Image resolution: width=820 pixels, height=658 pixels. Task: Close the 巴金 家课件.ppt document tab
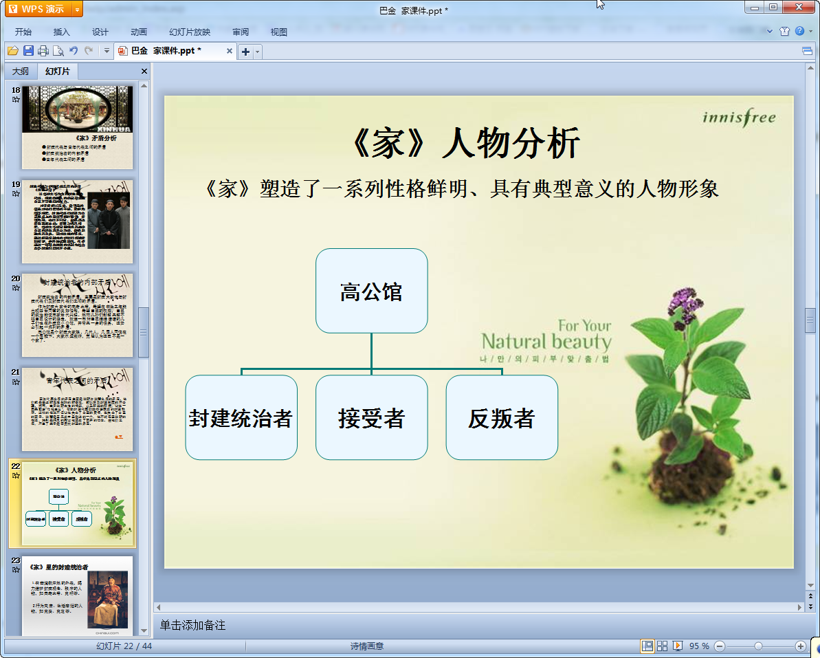coord(229,51)
